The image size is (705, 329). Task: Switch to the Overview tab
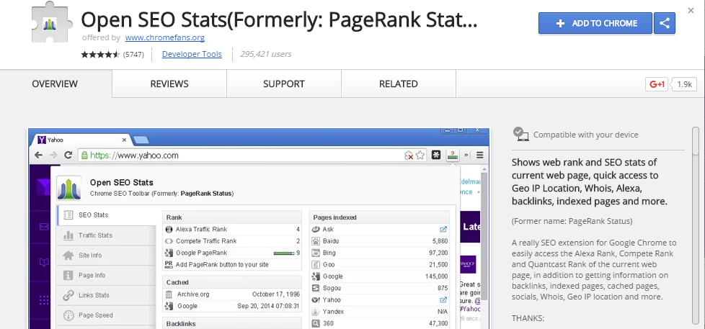click(x=55, y=84)
